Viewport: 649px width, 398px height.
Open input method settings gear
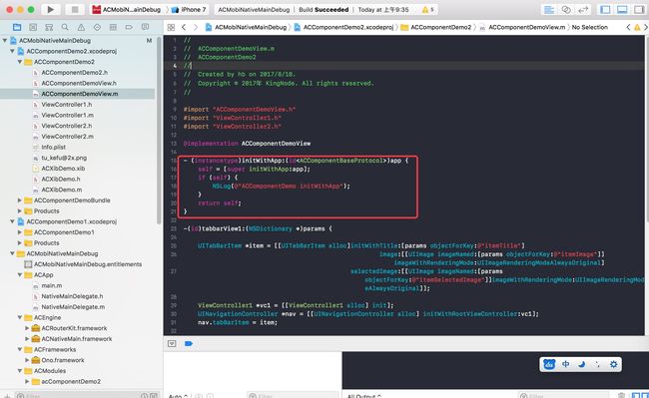[613, 364]
